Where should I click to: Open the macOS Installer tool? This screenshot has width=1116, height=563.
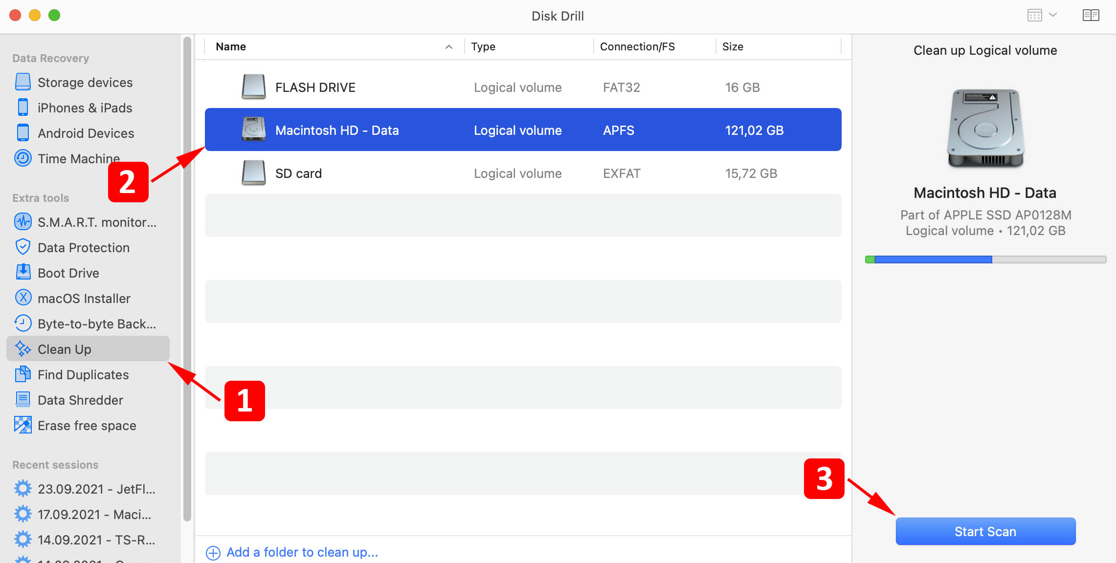(84, 298)
